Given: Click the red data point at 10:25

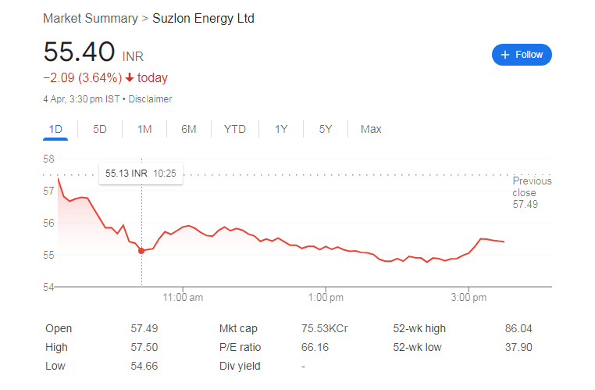Looking at the screenshot, I should click(x=141, y=251).
